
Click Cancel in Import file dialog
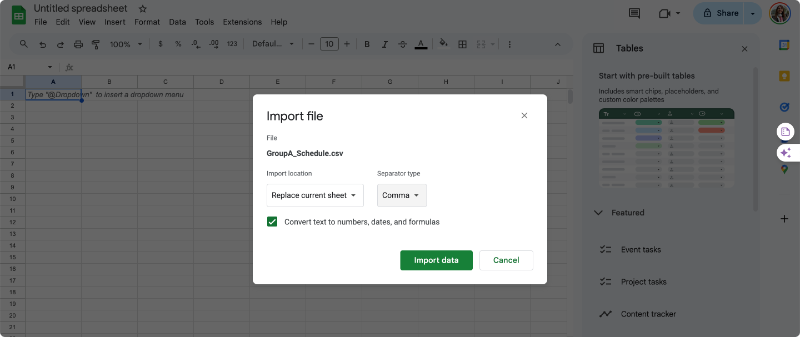[506, 260]
